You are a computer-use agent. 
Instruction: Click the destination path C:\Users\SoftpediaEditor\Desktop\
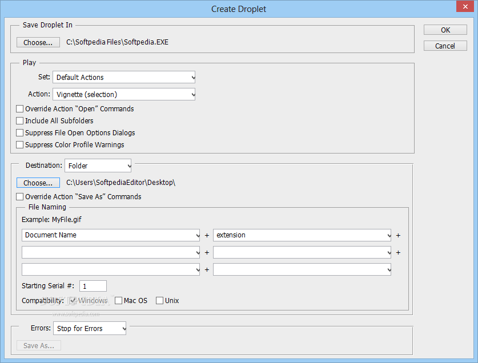pos(120,183)
